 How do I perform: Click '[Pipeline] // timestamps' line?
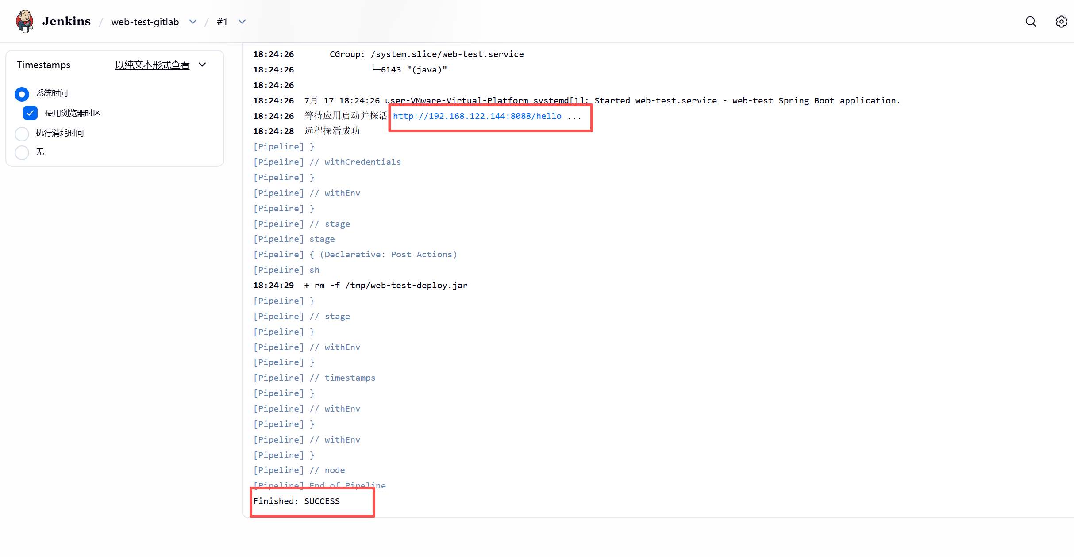pyautogui.click(x=314, y=378)
